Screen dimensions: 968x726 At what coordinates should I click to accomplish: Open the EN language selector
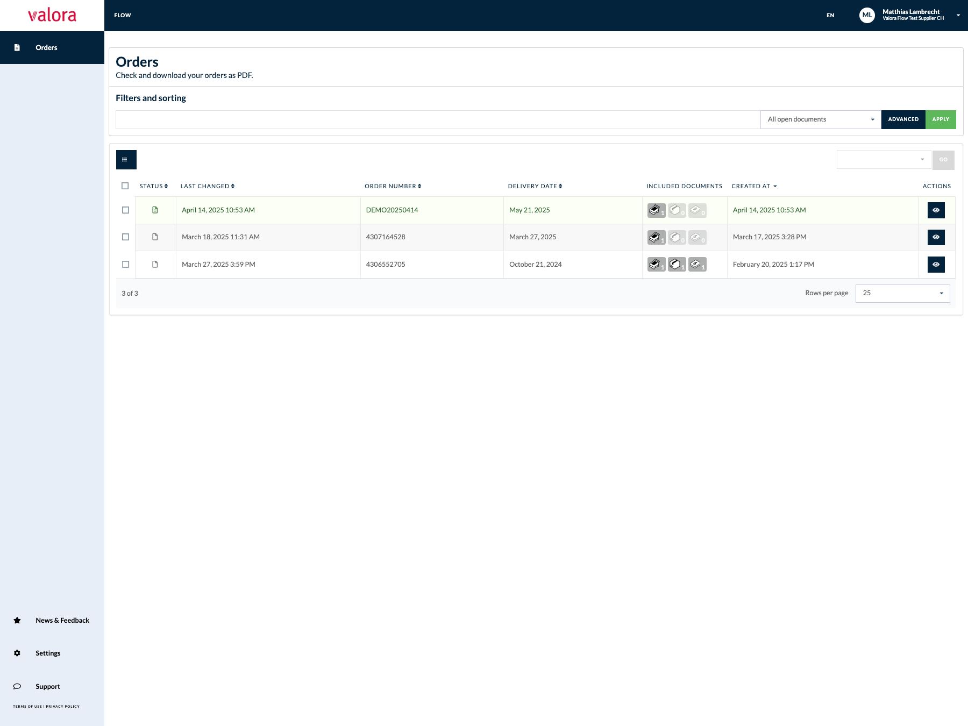tap(830, 16)
